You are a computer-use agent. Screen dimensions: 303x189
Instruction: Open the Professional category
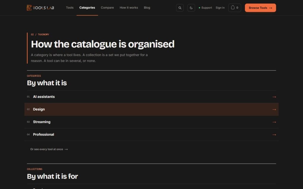coord(151,134)
